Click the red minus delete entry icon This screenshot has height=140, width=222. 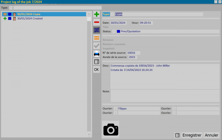tap(97, 22)
